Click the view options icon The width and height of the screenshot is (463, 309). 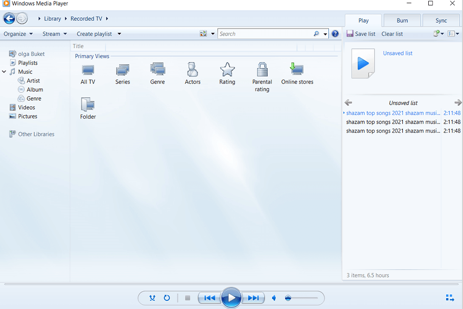pyautogui.click(x=203, y=34)
